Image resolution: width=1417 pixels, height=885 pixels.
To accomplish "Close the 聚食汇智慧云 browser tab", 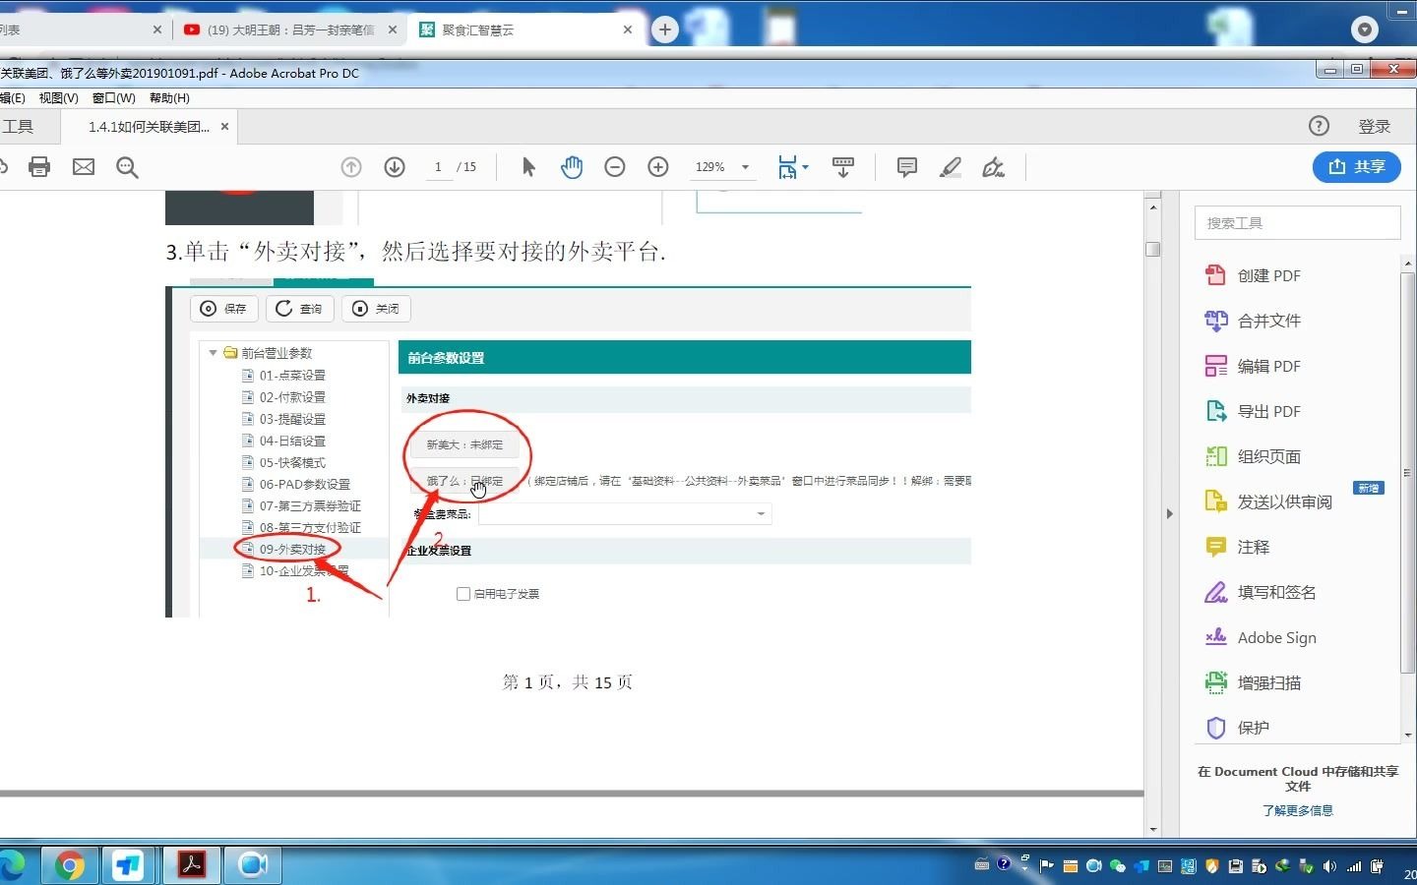I will tap(627, 30).
